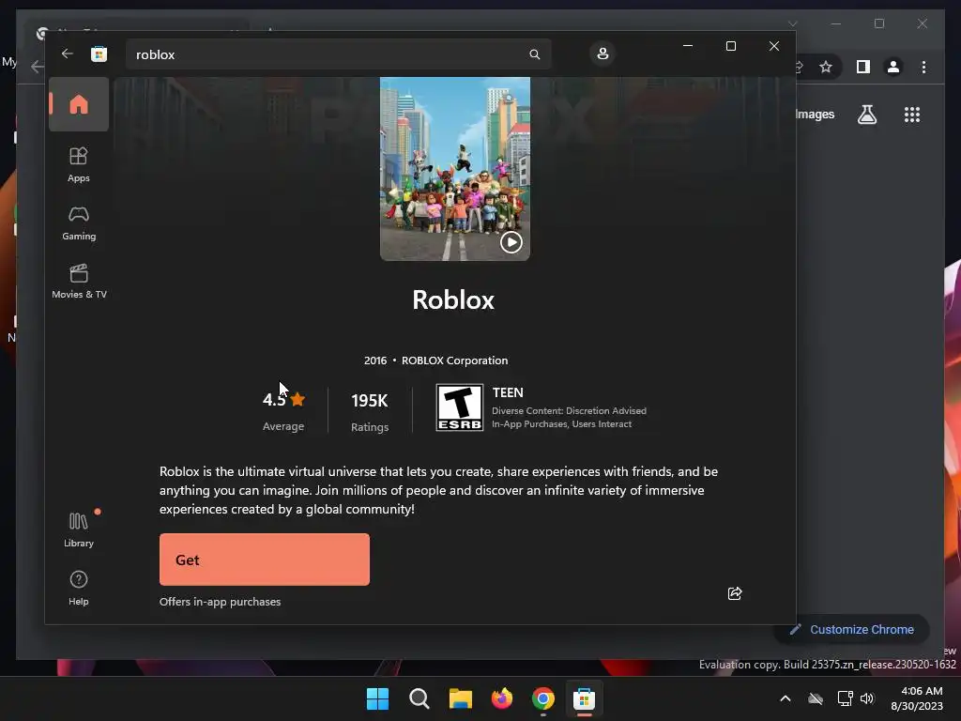
Task: Click the cloud sync icon in the system tray
Action: 816,698
